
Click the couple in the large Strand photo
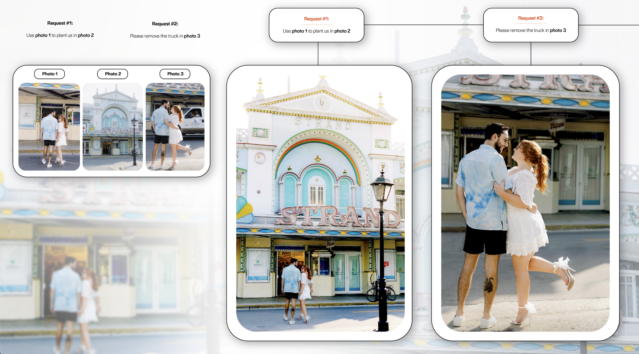click(x=296, y=286)
